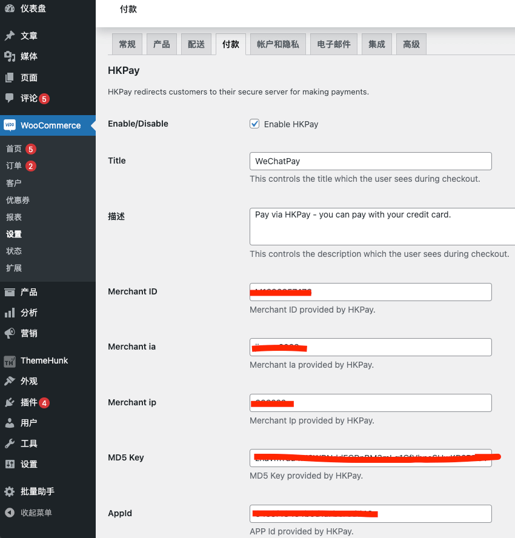Click the Marketing megaphone icon

[x=10, y=333]
